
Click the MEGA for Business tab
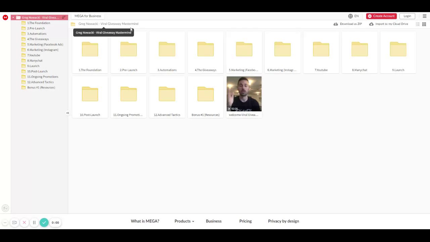pyautogui.click(x=88, y=16)
